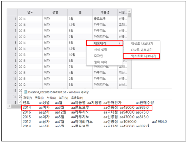Click the 2월 cell in row 11
187x142 pixels.
[x=80, y=79]
